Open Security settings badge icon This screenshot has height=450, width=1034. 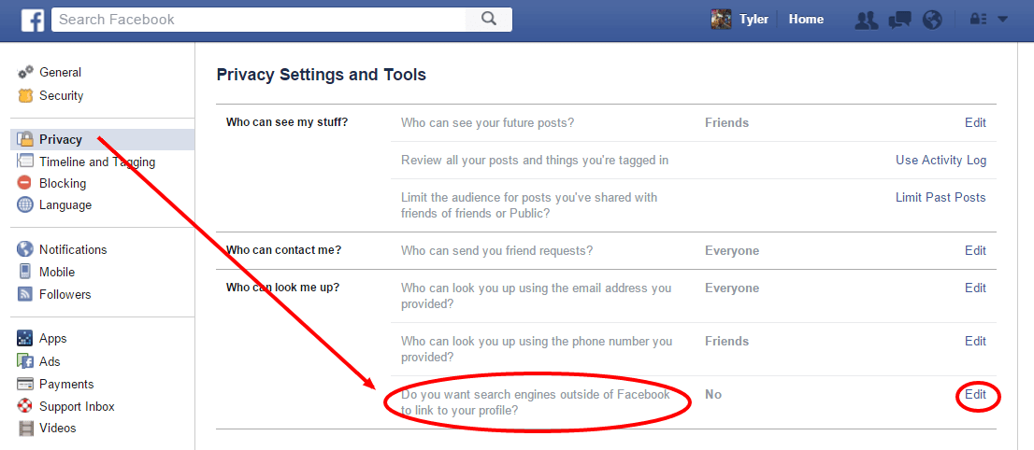(25, 96)
